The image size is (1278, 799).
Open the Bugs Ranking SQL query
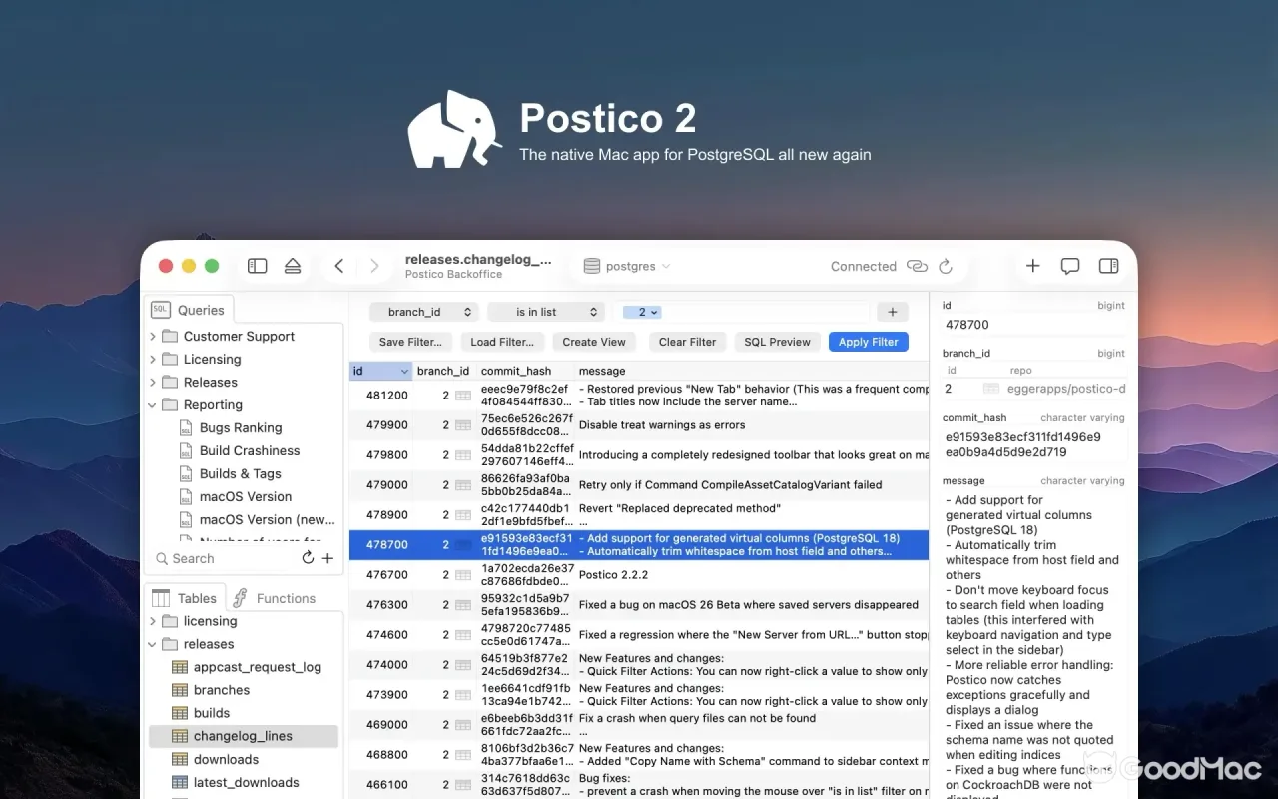pos(241,427)
